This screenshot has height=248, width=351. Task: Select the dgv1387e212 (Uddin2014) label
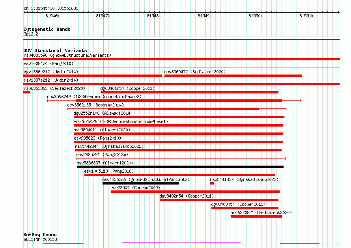point(51,80)
